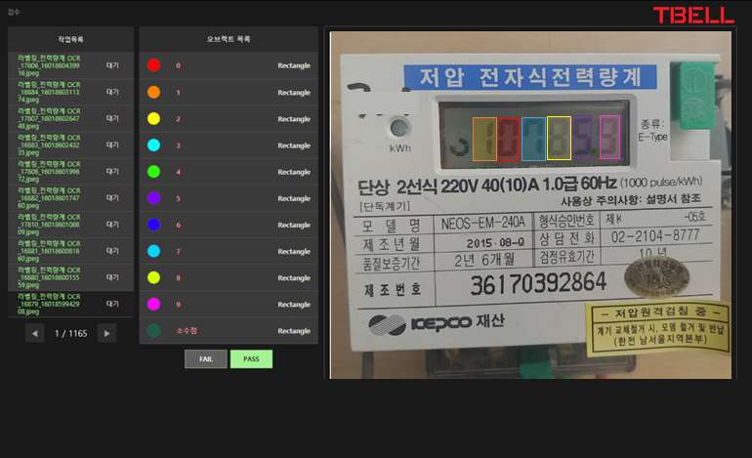Select the yellow swatch of object 2
This screenshot has height=458, width=752.
pos(154,118)
